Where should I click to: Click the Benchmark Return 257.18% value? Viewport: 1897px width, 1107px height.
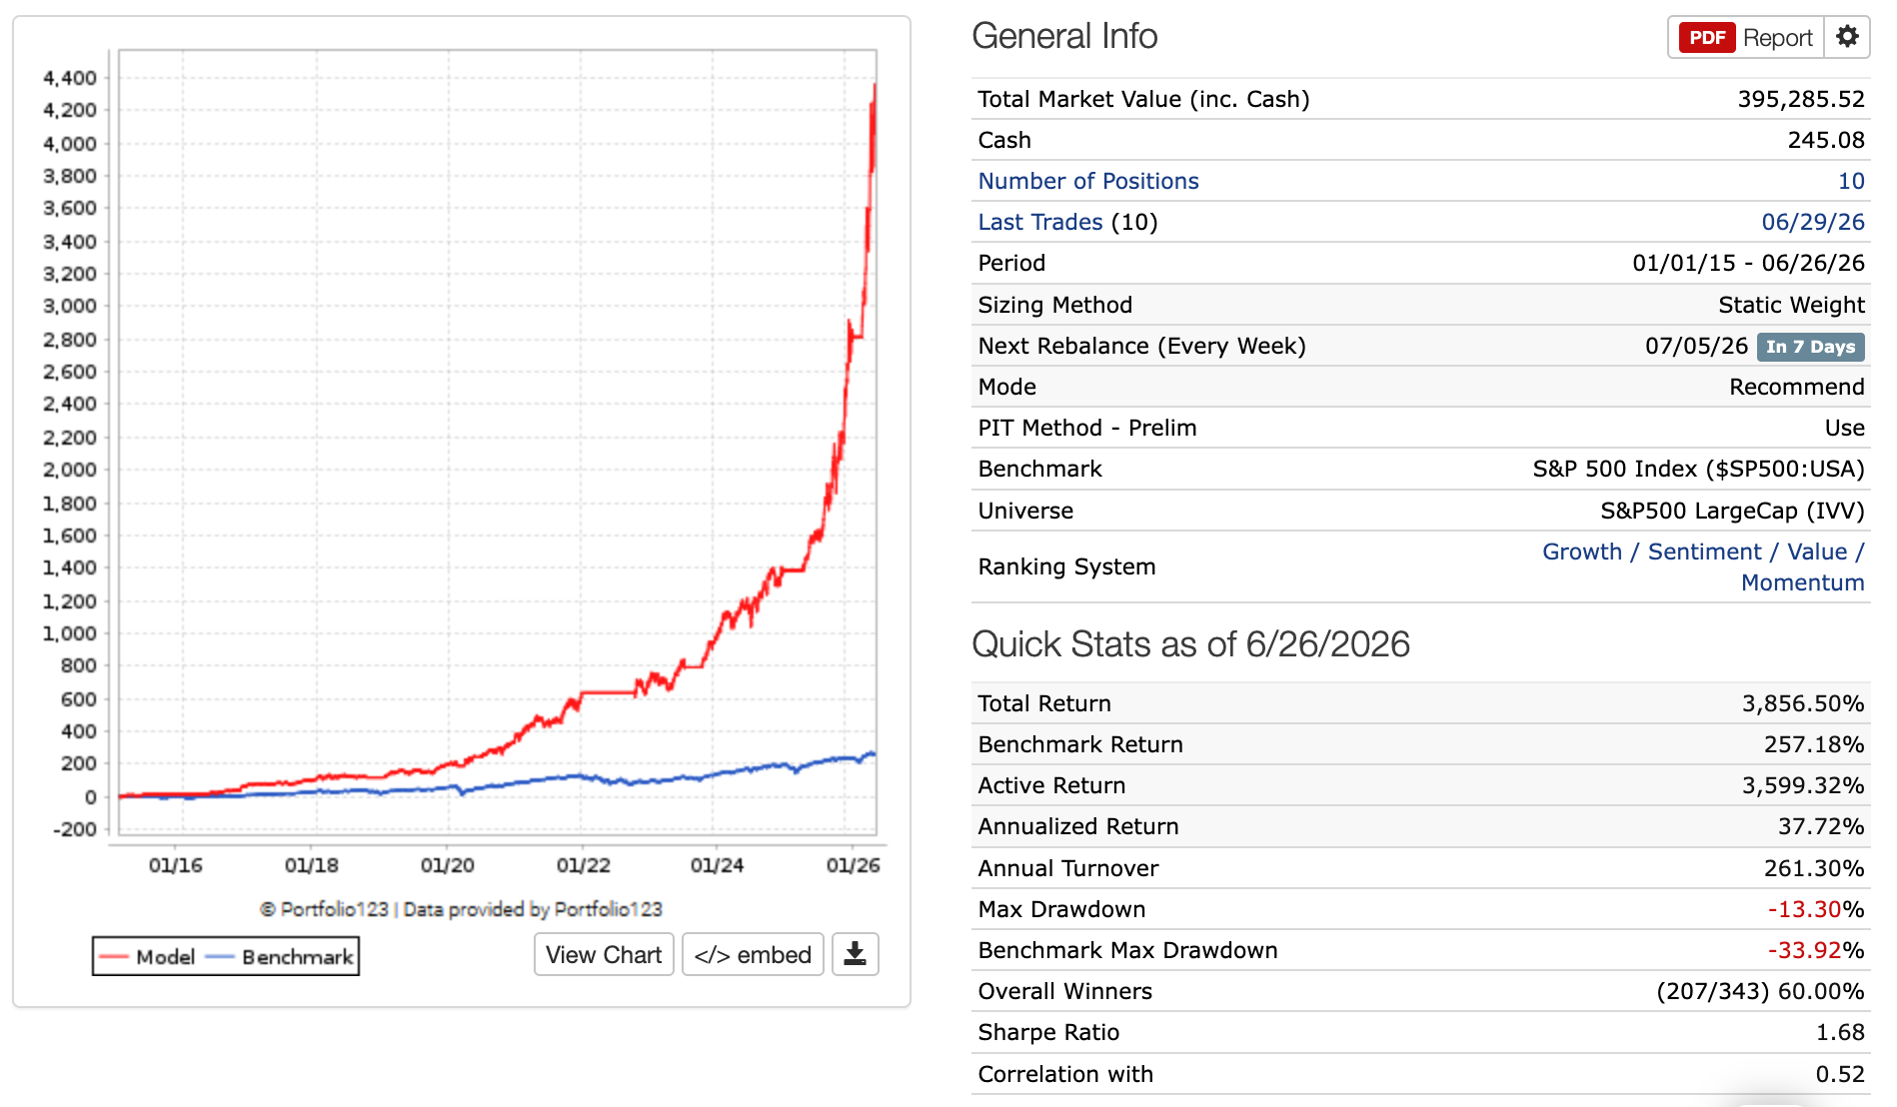point(1813,744)
